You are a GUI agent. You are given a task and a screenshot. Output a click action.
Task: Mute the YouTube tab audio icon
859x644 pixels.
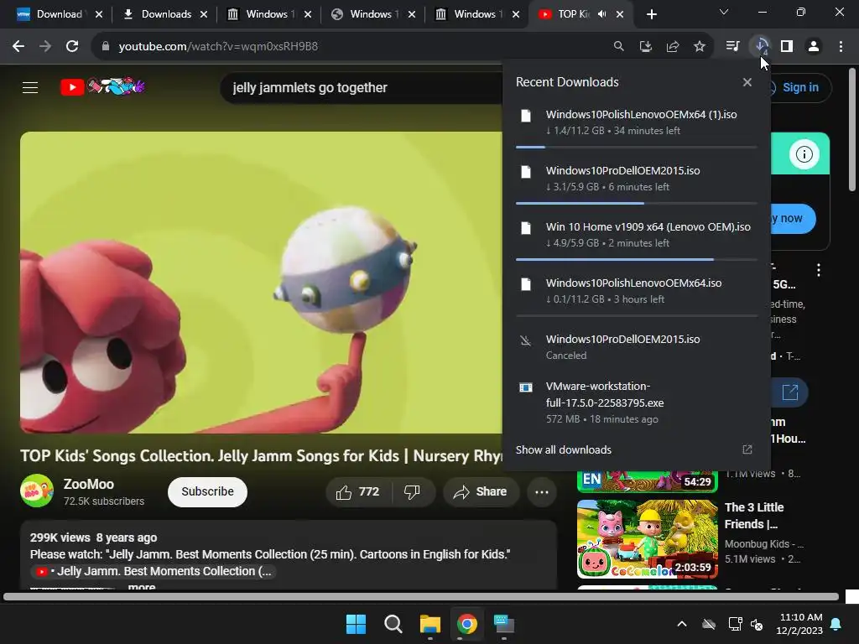(x=601, y=14)
